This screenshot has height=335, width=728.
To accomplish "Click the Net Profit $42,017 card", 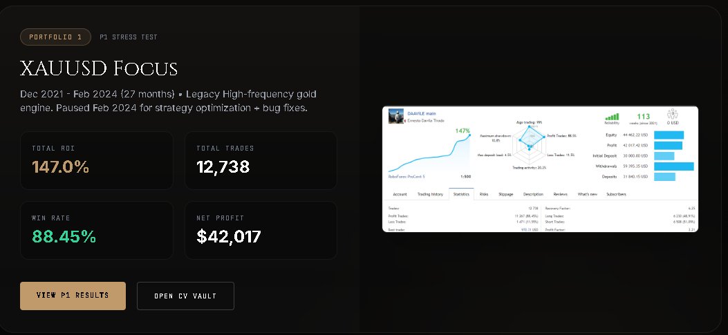I will [261, 230].
